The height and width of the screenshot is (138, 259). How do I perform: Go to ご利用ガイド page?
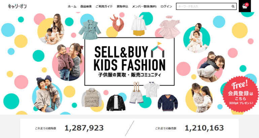tap(104, 6)
